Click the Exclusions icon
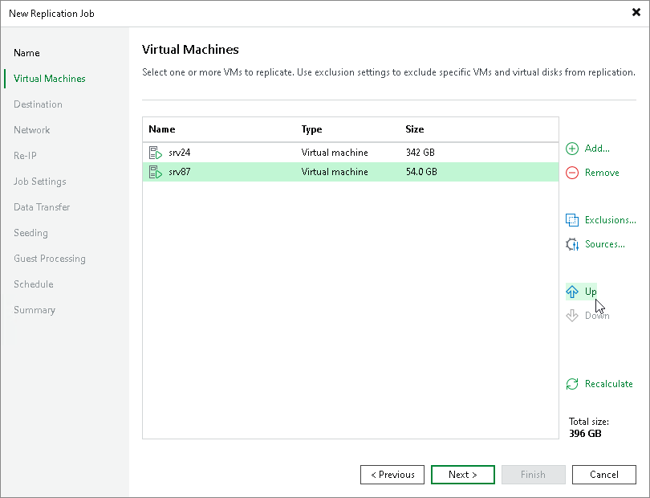Image resolution: width=650 pixels, height=498 pixels. (572, 220)
